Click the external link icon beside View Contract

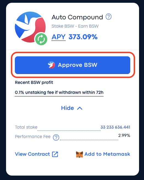55,154
